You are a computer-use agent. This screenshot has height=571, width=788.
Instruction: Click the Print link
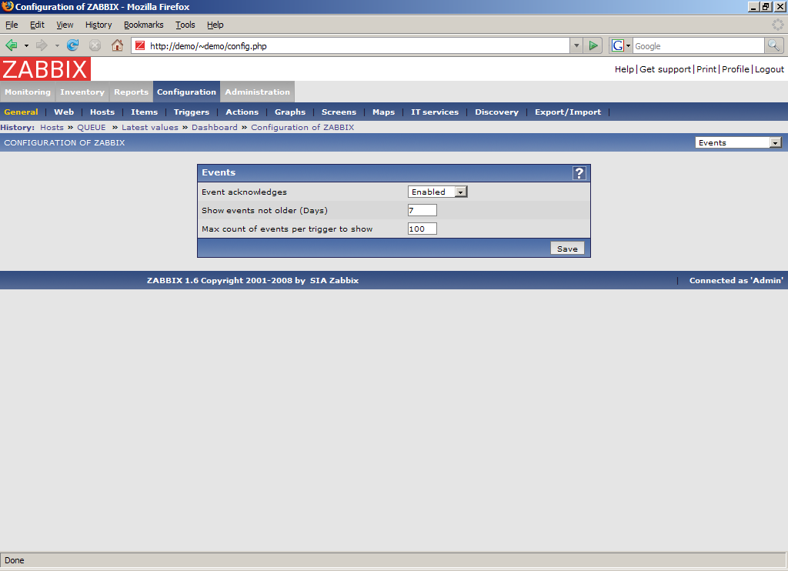tap(706, 69)
